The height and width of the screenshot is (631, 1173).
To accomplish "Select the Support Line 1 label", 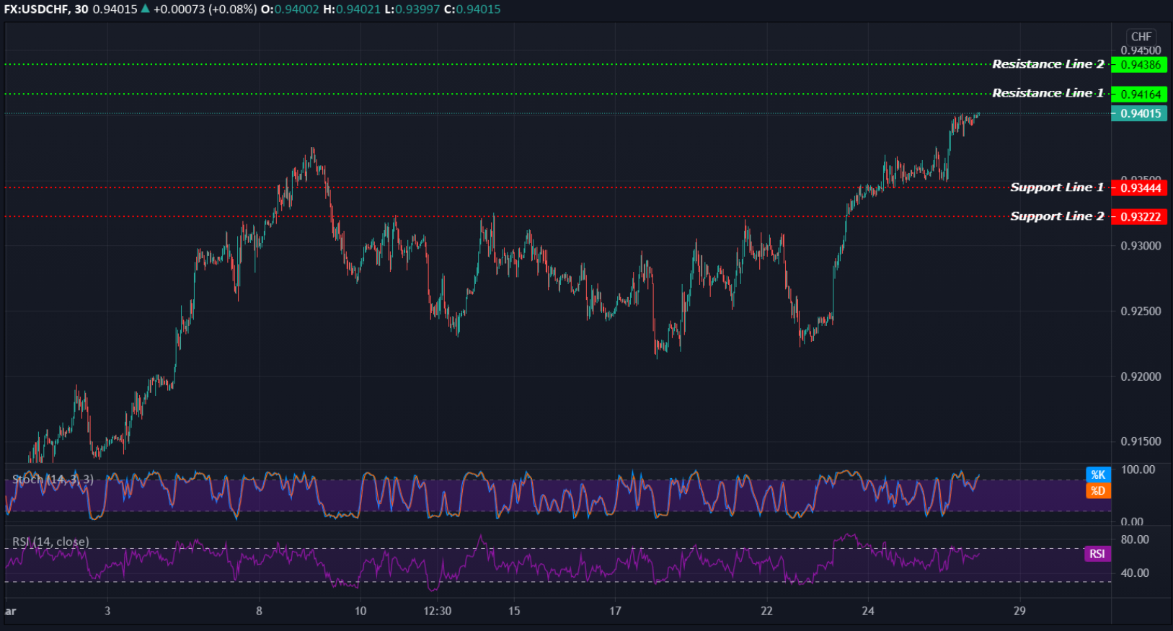I will [x=1057, y=187].
